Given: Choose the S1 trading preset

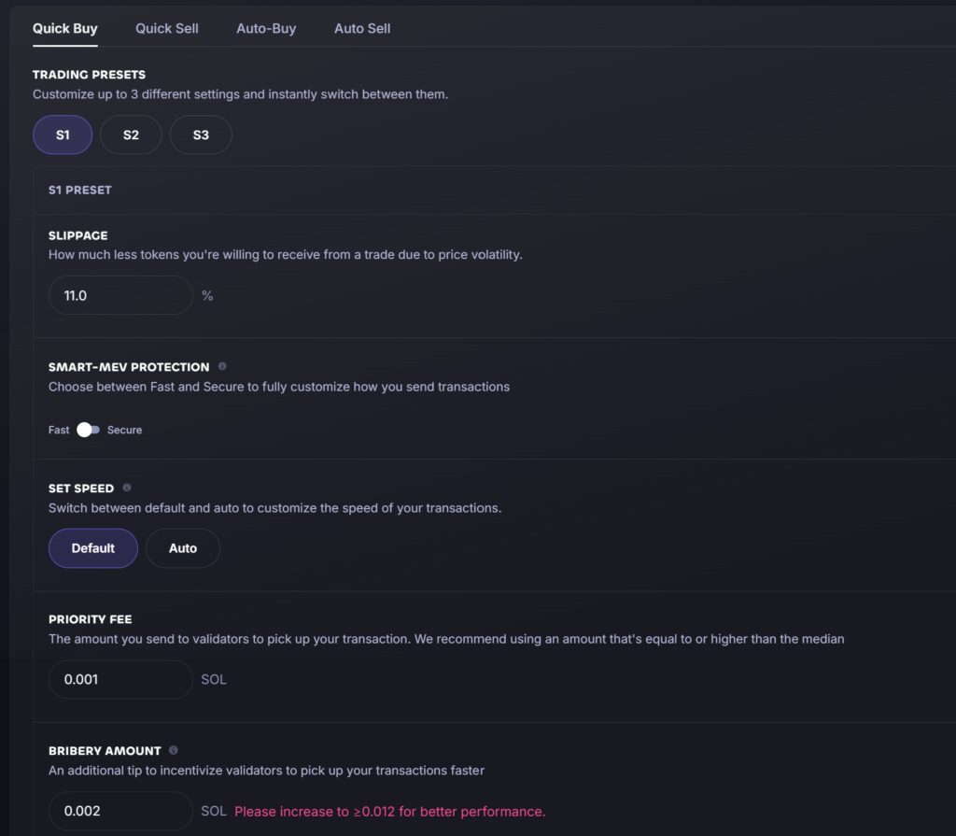Looking at the screenshot, I should [63, 135].
